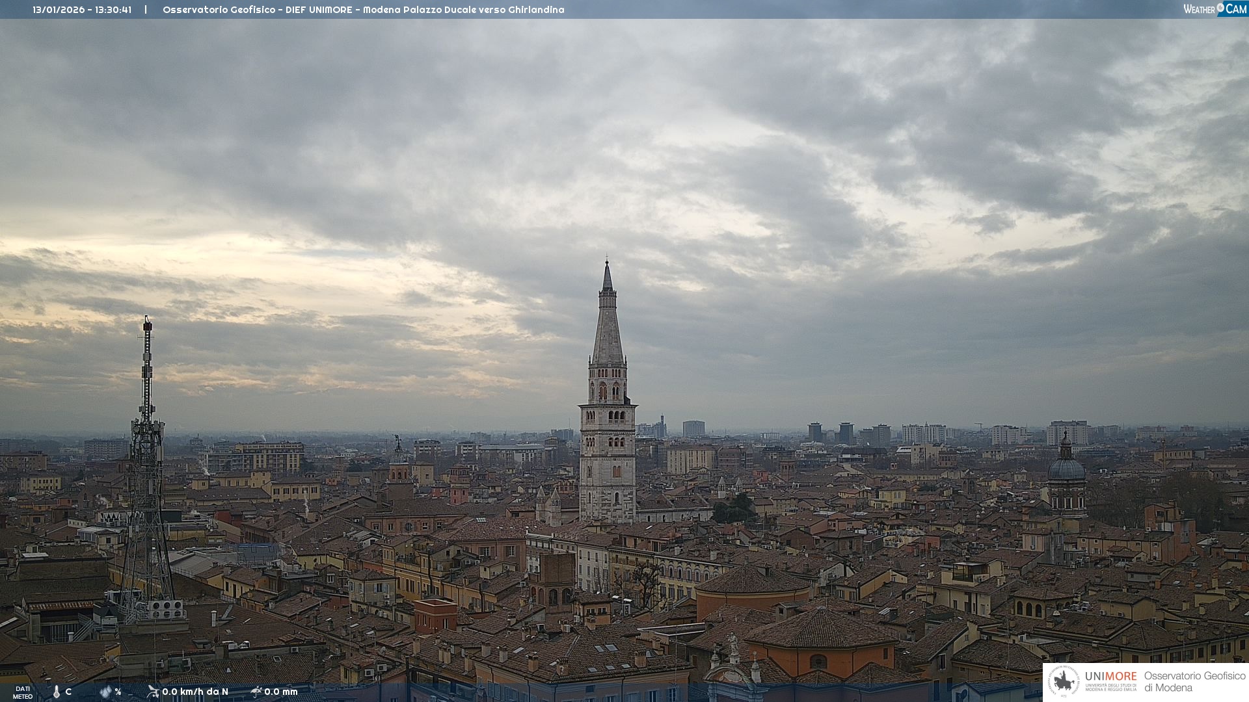This screenshot has width=1249, height=702.
Task: Click the thermometer temperature icon
Action: coord(57,692)
